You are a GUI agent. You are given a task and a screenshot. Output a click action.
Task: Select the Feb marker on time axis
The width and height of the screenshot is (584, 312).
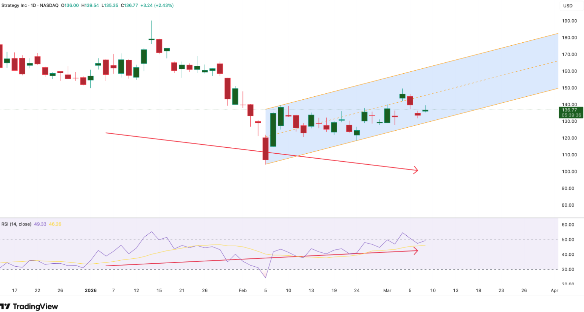(x=243, y=290)
